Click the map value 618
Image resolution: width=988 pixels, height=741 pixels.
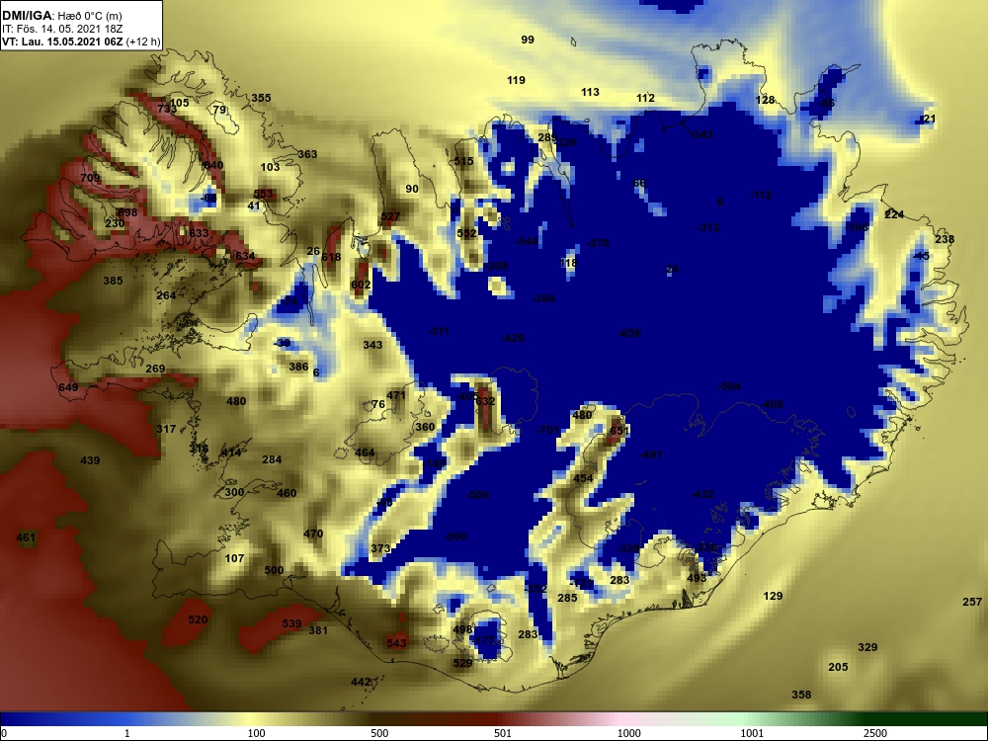pos(331,257)
